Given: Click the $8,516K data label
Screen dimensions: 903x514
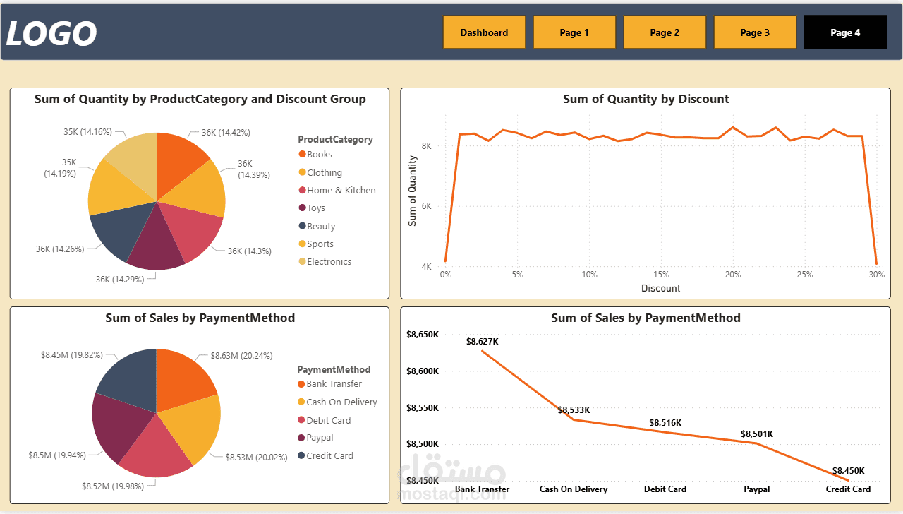Looking at the screenshot, I should [665, 423].
